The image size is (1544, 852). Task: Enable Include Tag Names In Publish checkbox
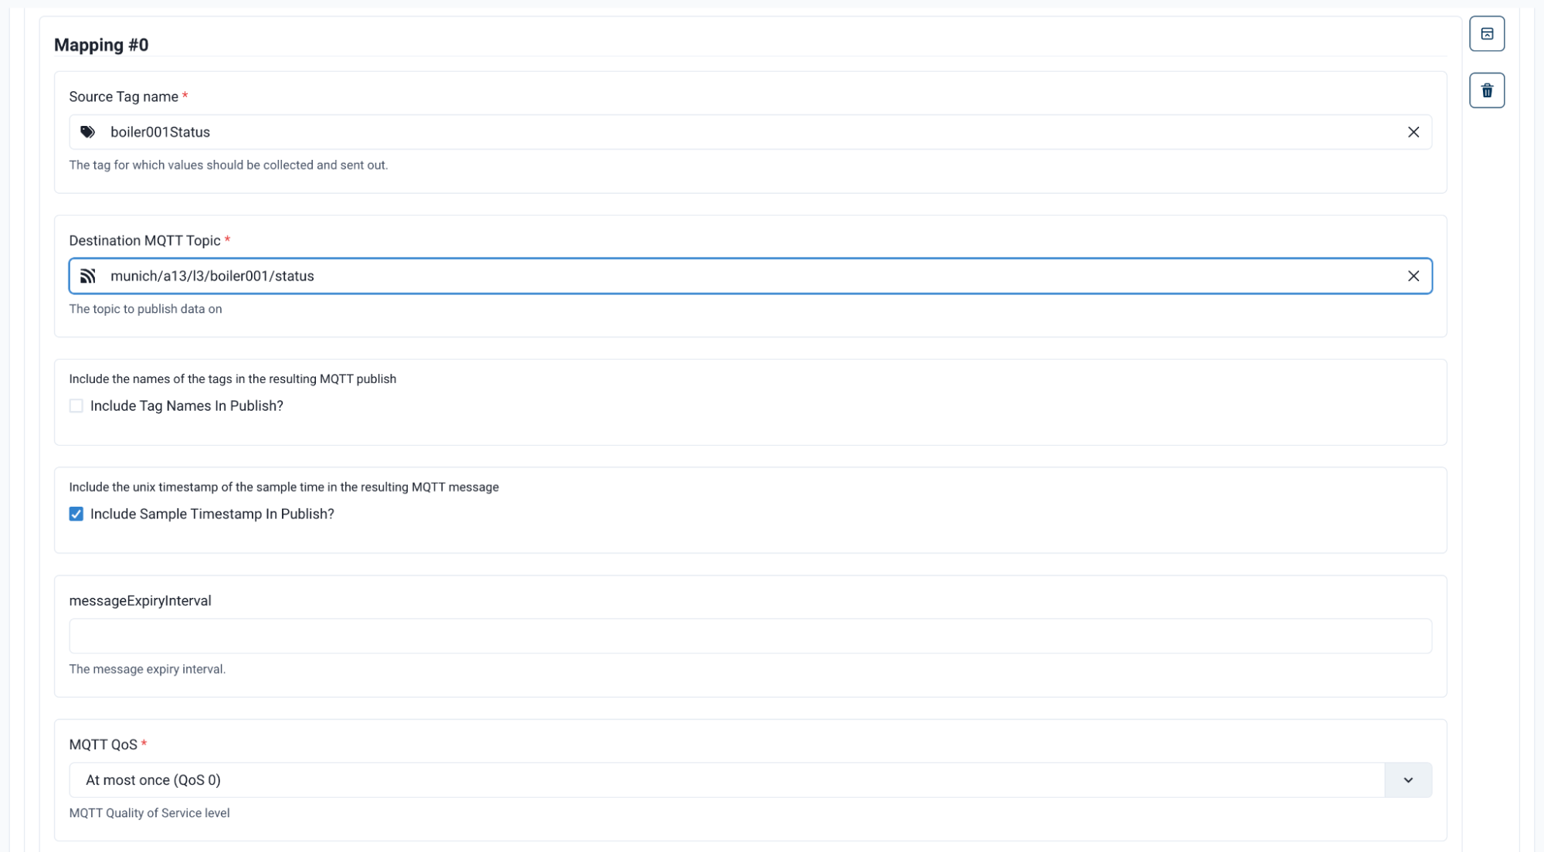[x=76, y=406]
